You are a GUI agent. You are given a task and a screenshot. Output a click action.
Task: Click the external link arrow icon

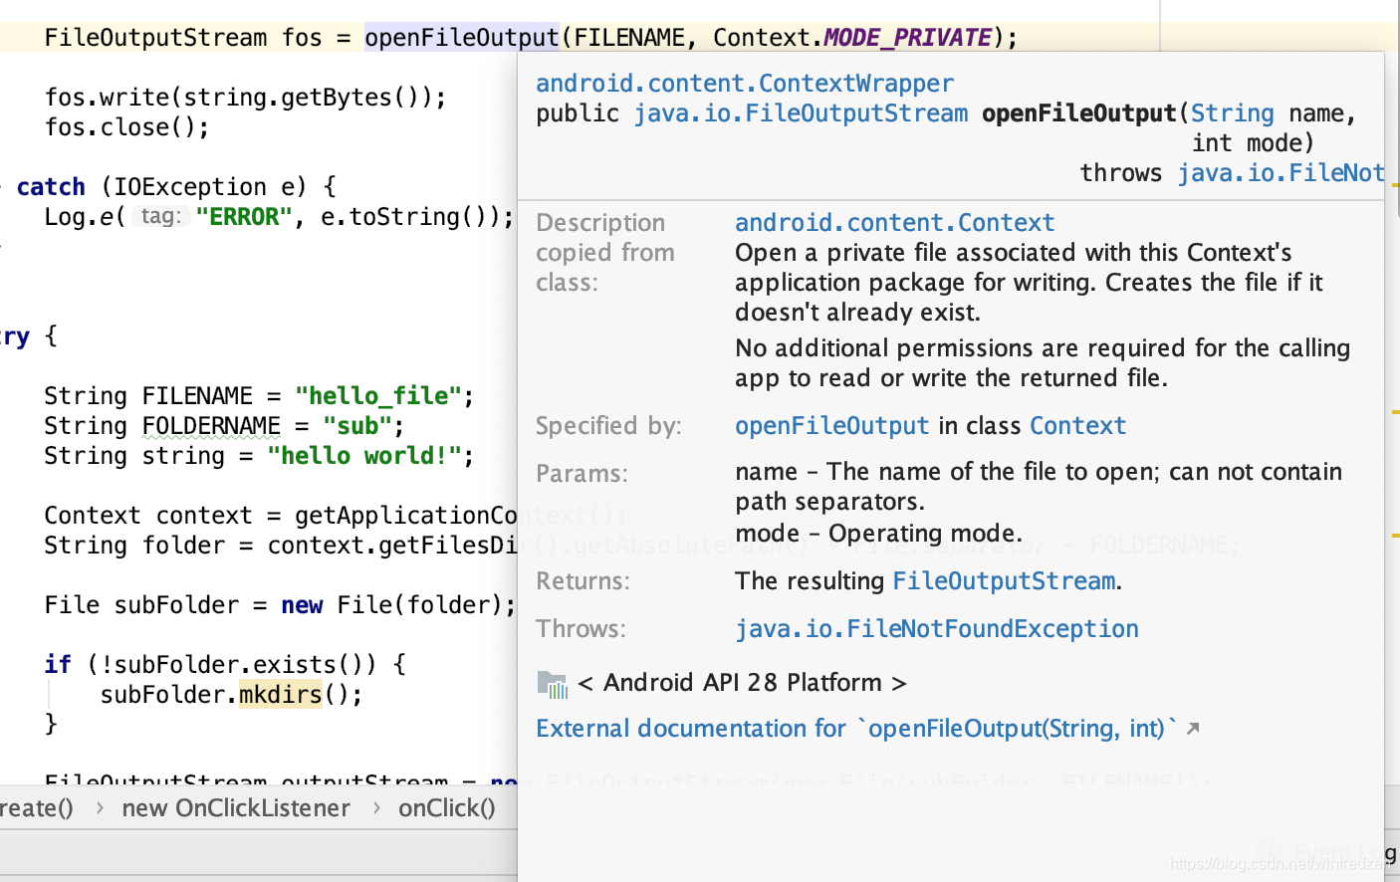click(1193, 729)
